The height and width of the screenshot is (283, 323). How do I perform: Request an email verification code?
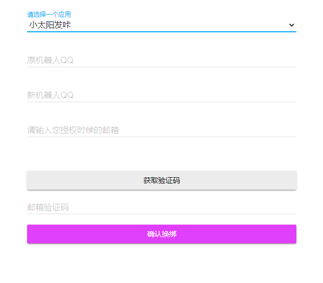[x=162, y=180]
